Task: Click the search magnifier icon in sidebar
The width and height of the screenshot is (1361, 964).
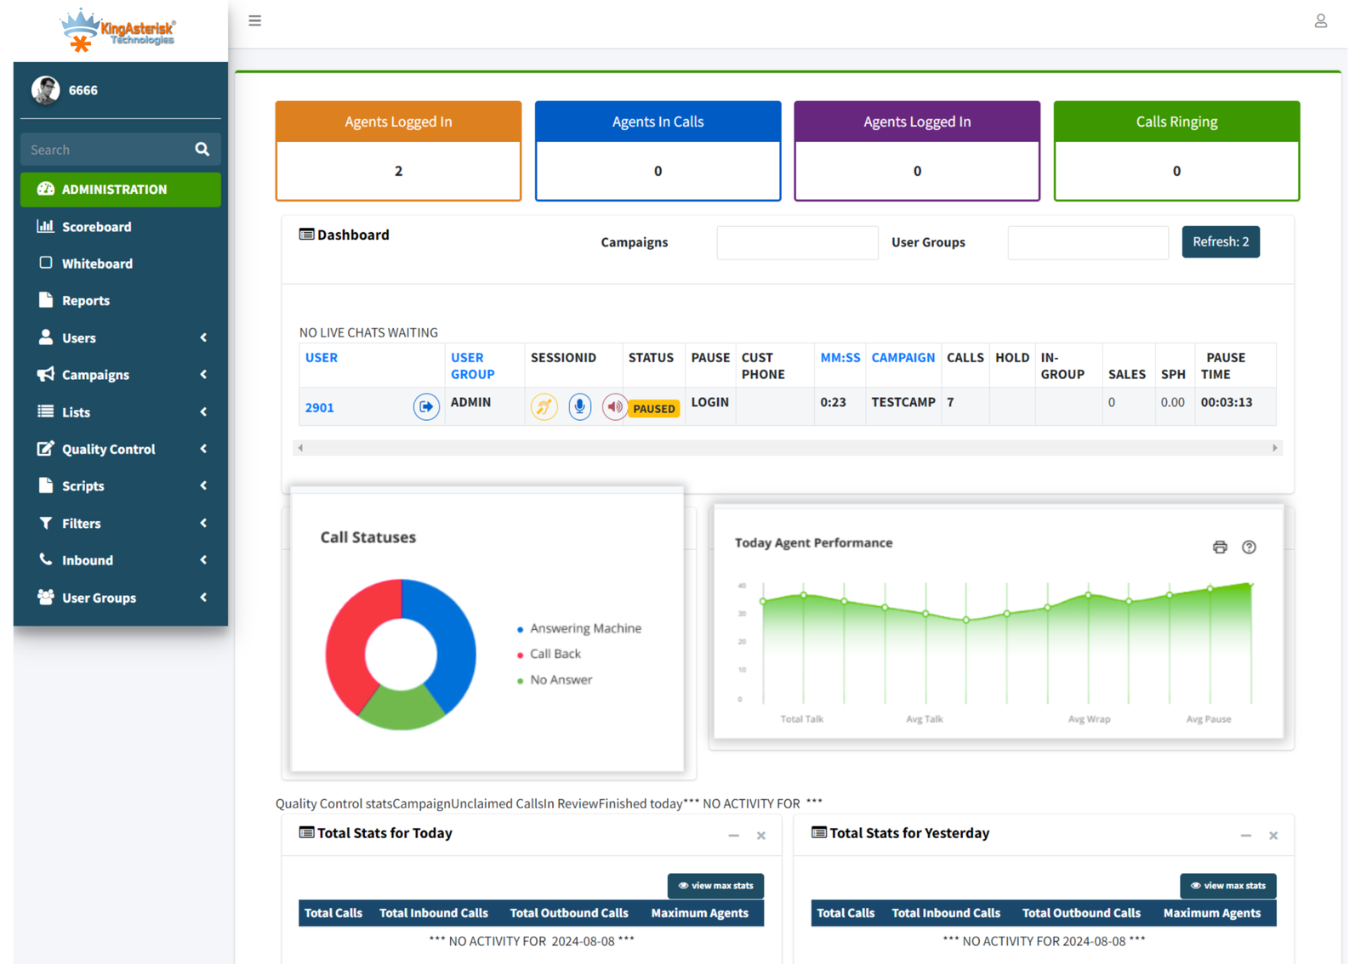Action: pos(202,150)
